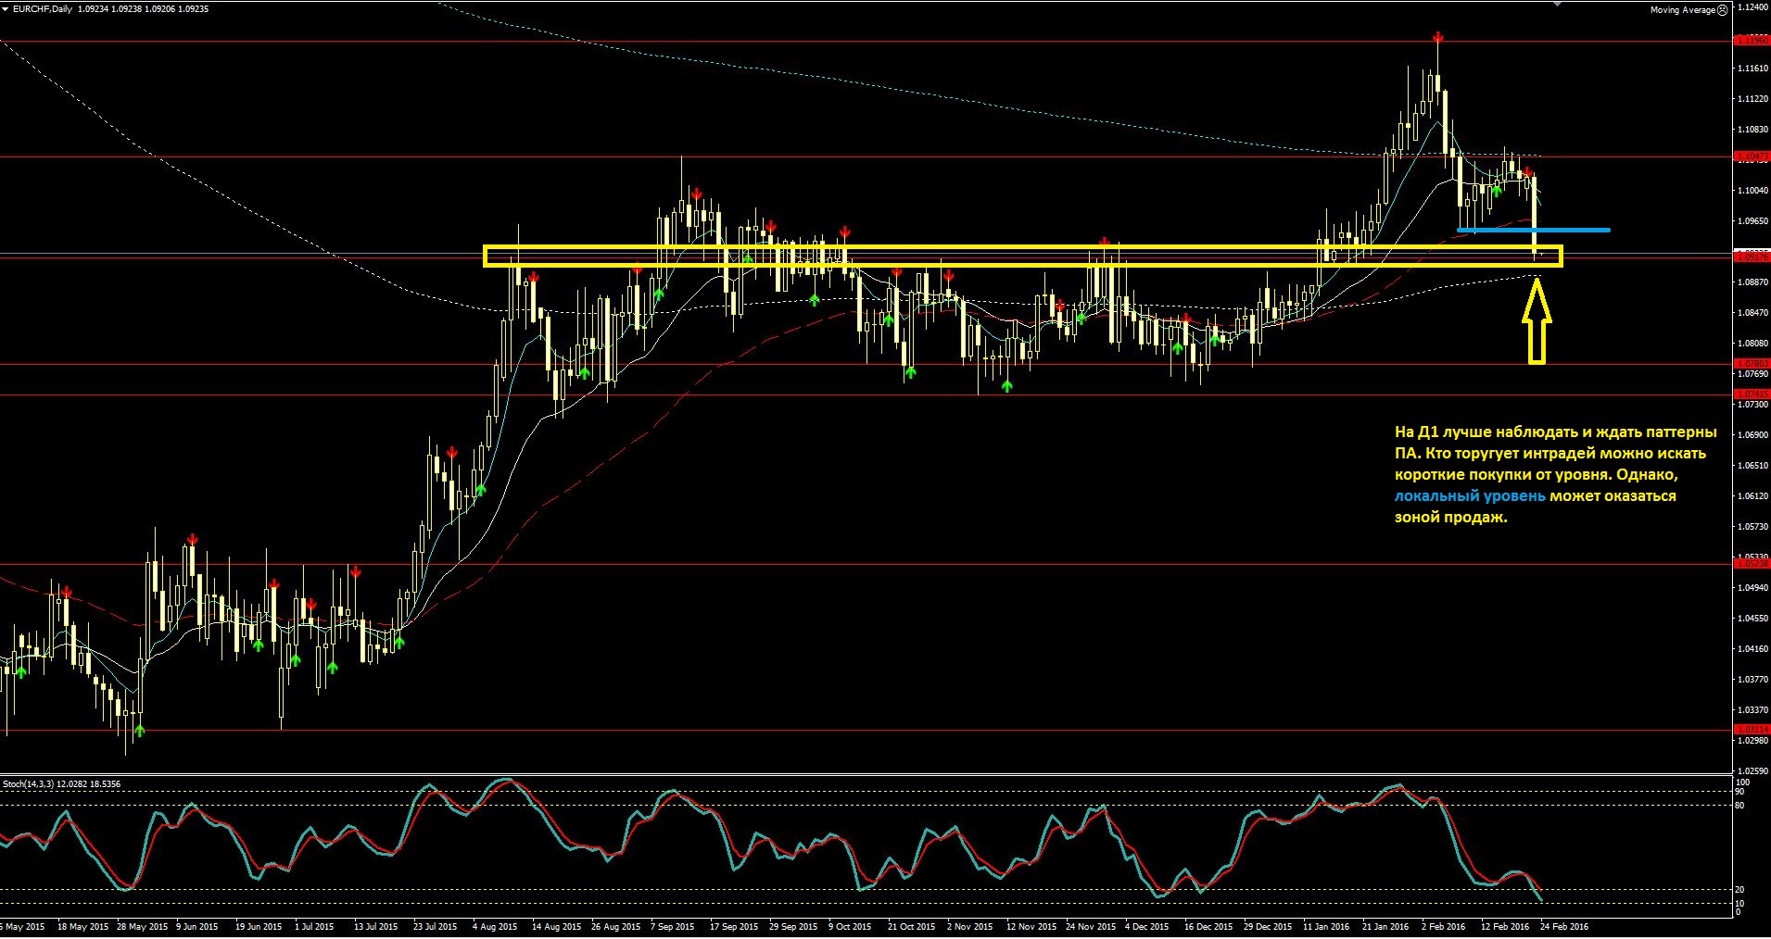Click the 1.10040 price scale value

click(1752, 191)
